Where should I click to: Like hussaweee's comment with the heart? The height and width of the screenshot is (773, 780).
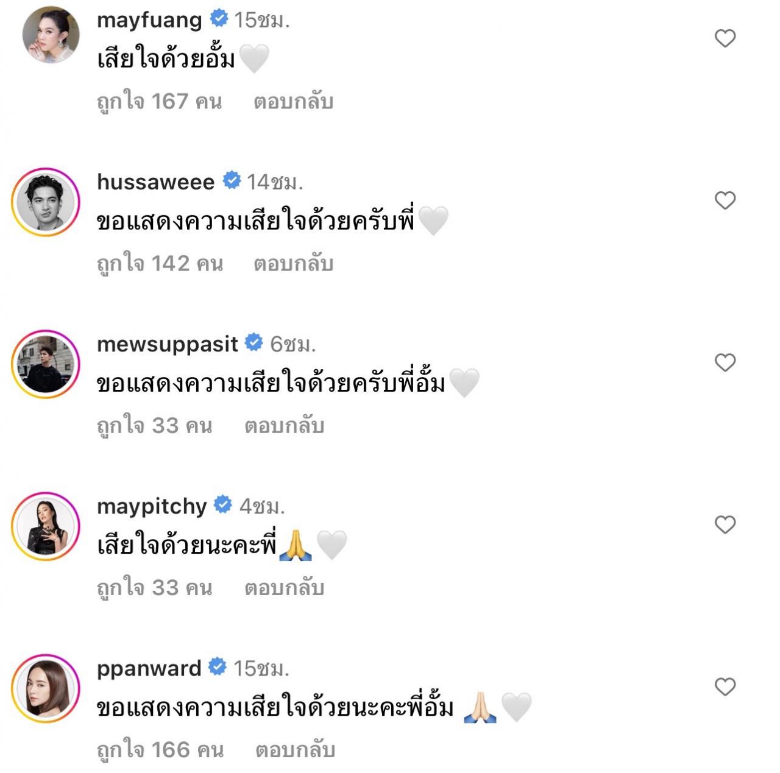[725, 200]
